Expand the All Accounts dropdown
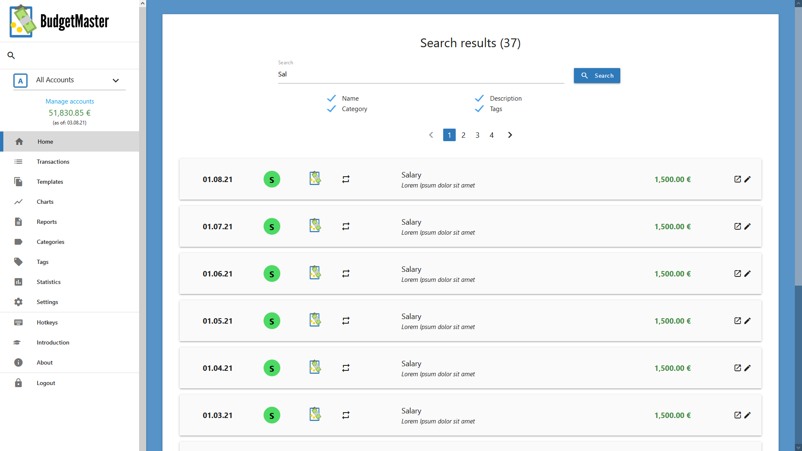This screenshot has height=451, width=802. (116, 81)
